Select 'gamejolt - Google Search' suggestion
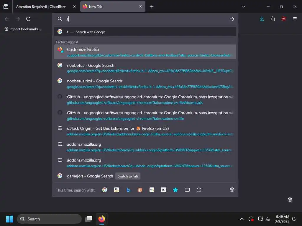Image resolution: width=302 pixels, height=226 pixels. point(145,176)
